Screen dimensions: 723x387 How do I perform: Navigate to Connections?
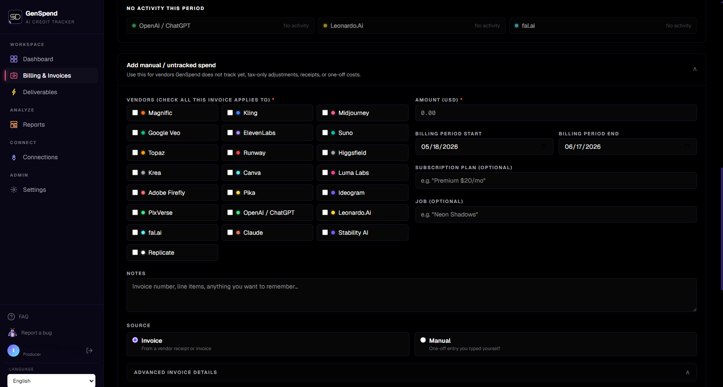51,157
